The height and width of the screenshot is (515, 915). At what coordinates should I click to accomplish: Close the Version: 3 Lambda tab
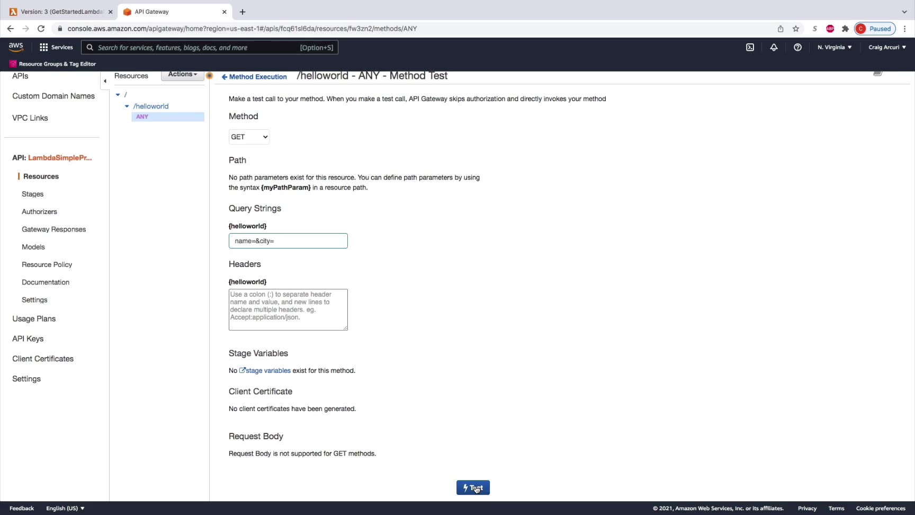(110, 12)
